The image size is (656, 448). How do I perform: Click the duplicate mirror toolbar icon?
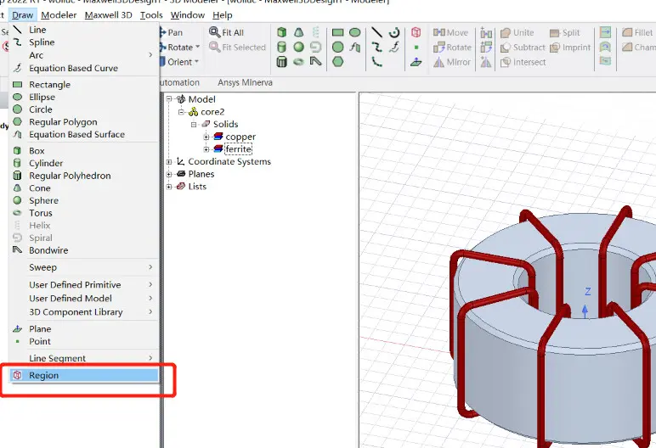tap(486, 62)
